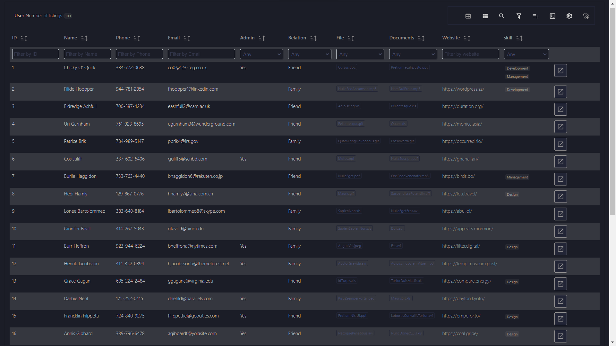
Task: Open the skill filter dropdown
Action: point(526,54)
